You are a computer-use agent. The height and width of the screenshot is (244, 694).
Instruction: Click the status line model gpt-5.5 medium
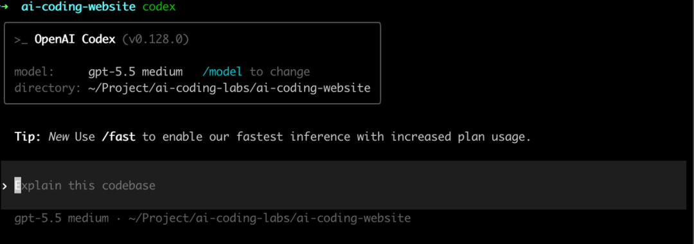click(62, 218)
